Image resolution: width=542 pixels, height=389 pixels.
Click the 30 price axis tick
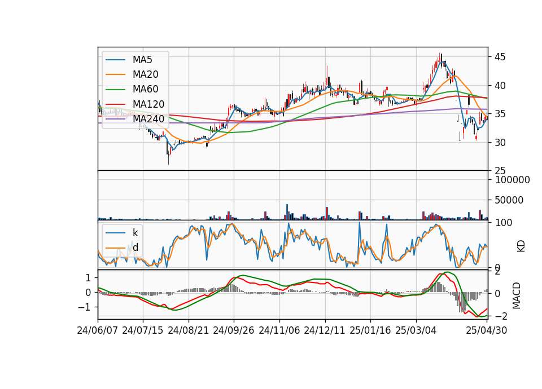coord(500,143)
